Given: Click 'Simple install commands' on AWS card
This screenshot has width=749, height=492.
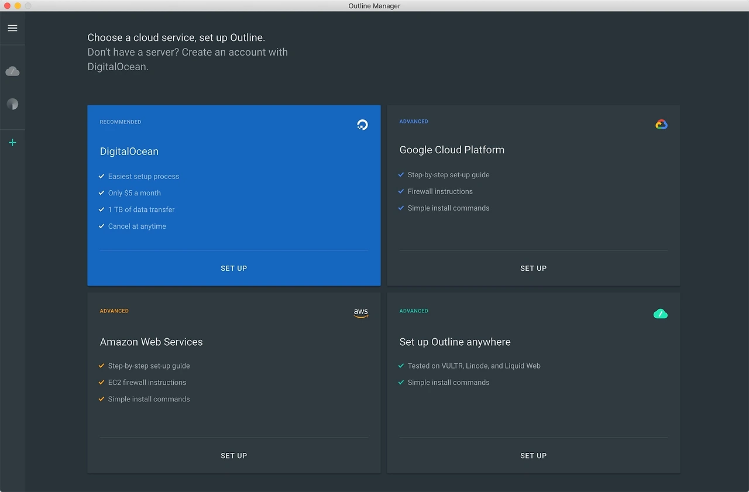Looking at the screenshot, I should coord(149,400).
